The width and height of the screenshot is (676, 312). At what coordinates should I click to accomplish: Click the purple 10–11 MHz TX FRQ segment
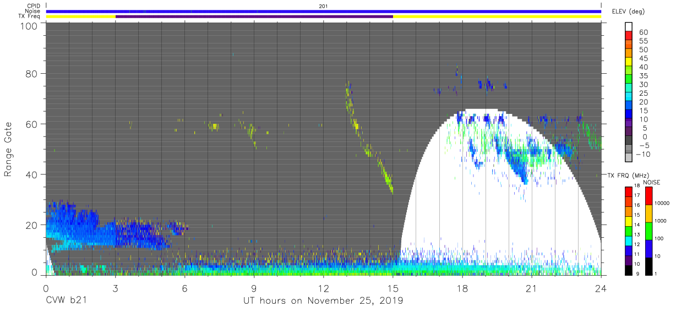[628, 260]
